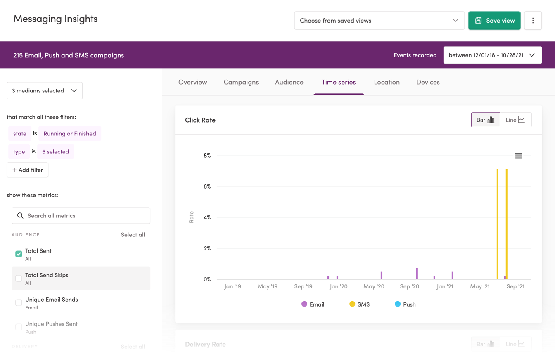
Task: Click the line chart icon for Click Rate
Action: coord(522,120)
